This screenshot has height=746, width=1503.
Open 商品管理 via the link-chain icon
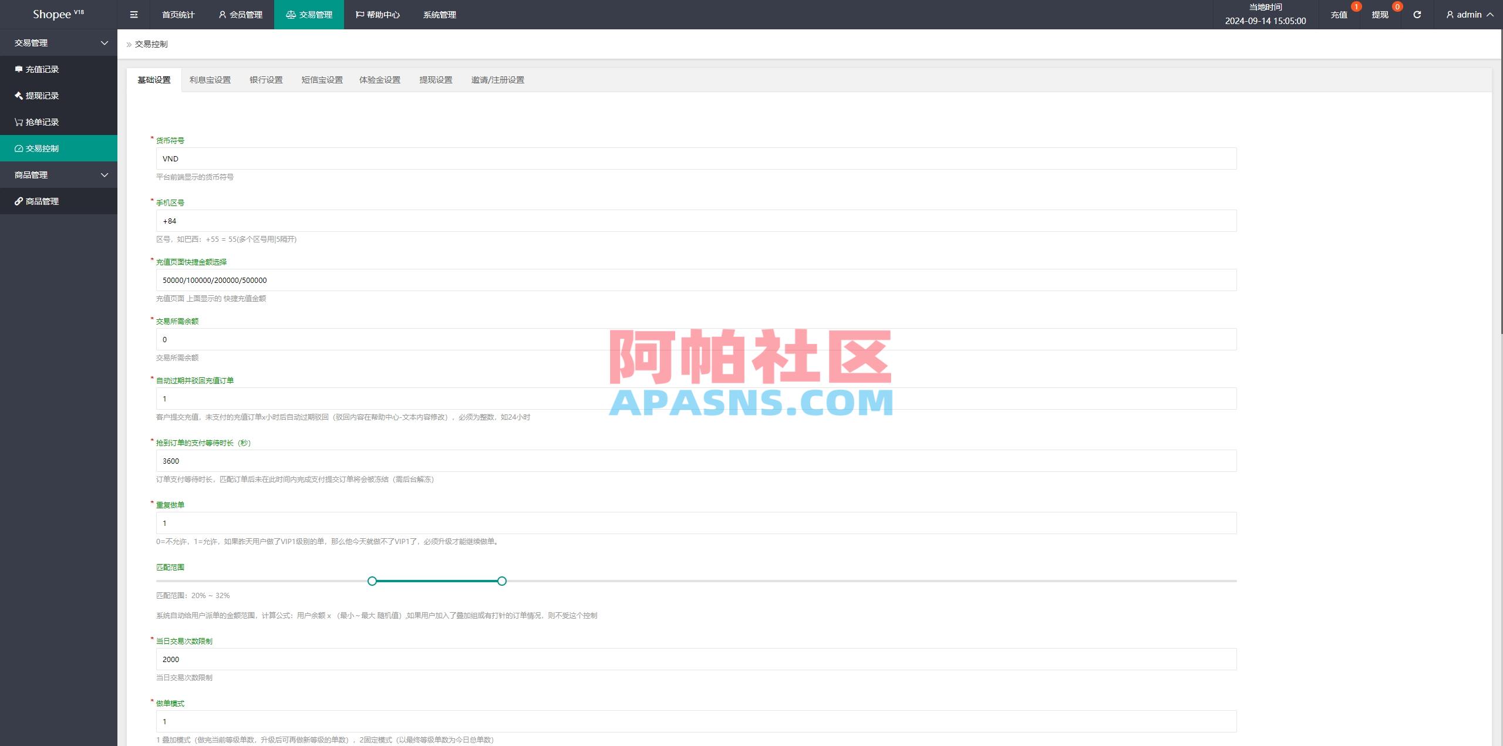pyautogui.click(x=18, y=201)
